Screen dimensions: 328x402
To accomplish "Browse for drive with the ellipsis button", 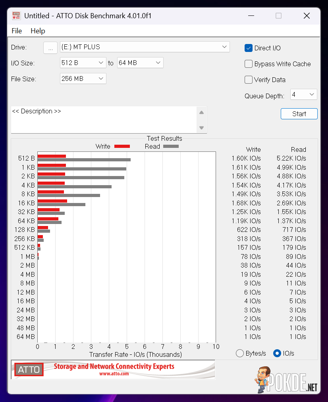I will coord(50,48).
